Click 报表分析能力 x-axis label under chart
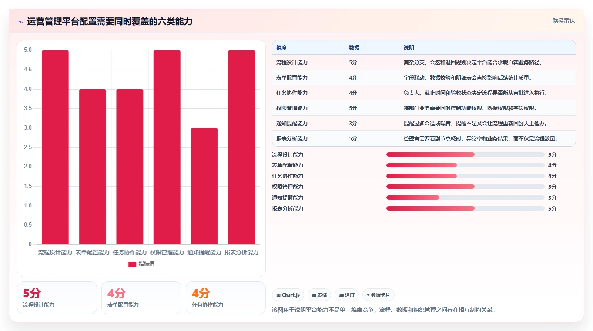The image size is (593, 331). (x=241, y=252)
